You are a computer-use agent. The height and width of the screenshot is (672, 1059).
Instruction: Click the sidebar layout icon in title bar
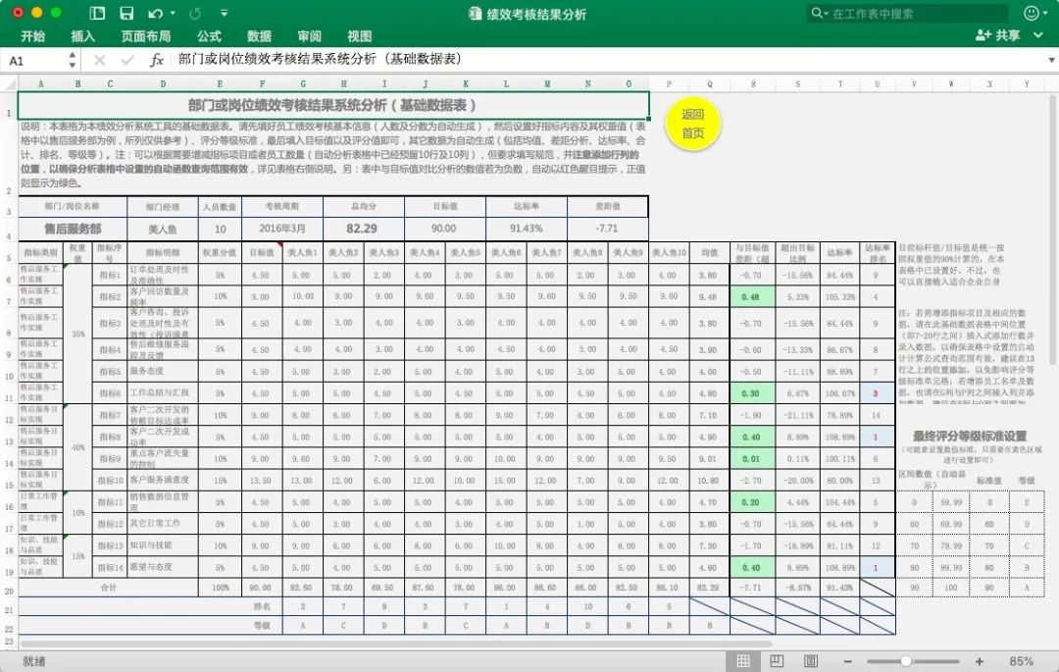click(97, 14)
